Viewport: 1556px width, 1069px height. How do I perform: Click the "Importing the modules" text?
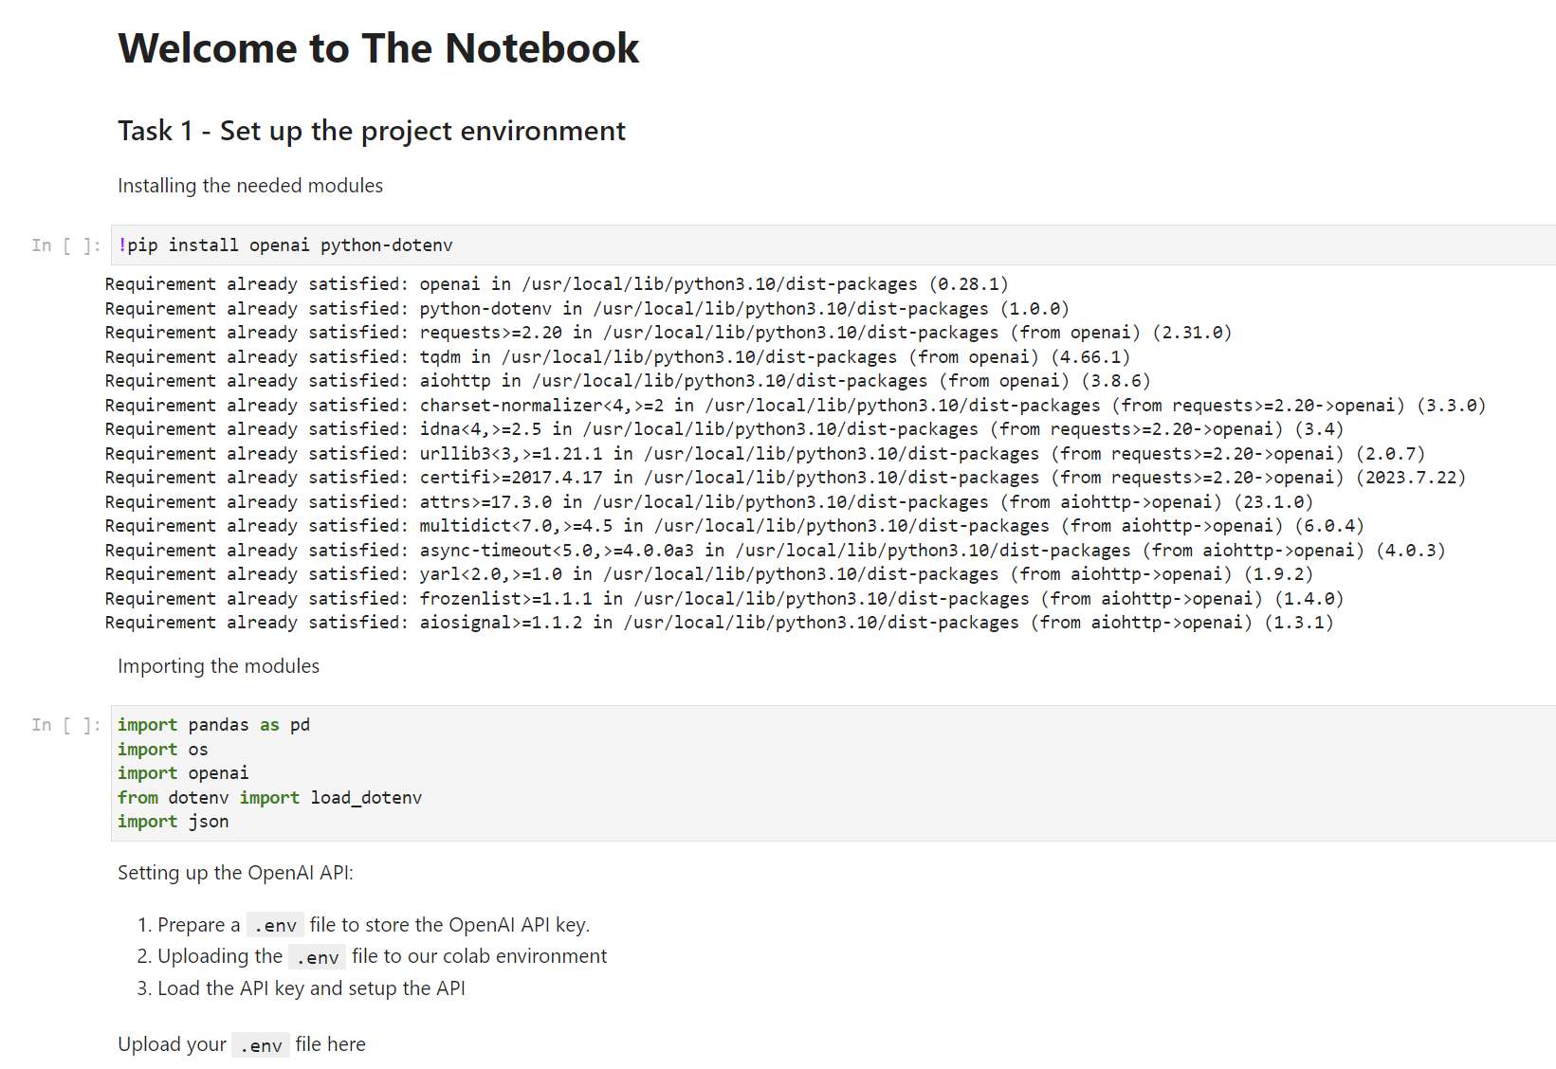(x=218, y=666)
